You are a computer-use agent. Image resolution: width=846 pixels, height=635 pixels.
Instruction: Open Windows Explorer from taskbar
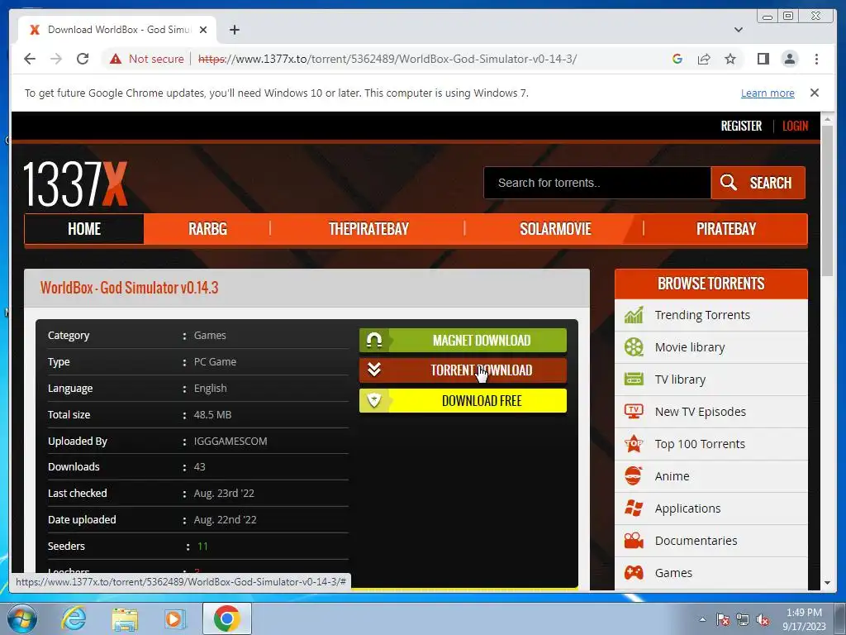coord(125,618)
